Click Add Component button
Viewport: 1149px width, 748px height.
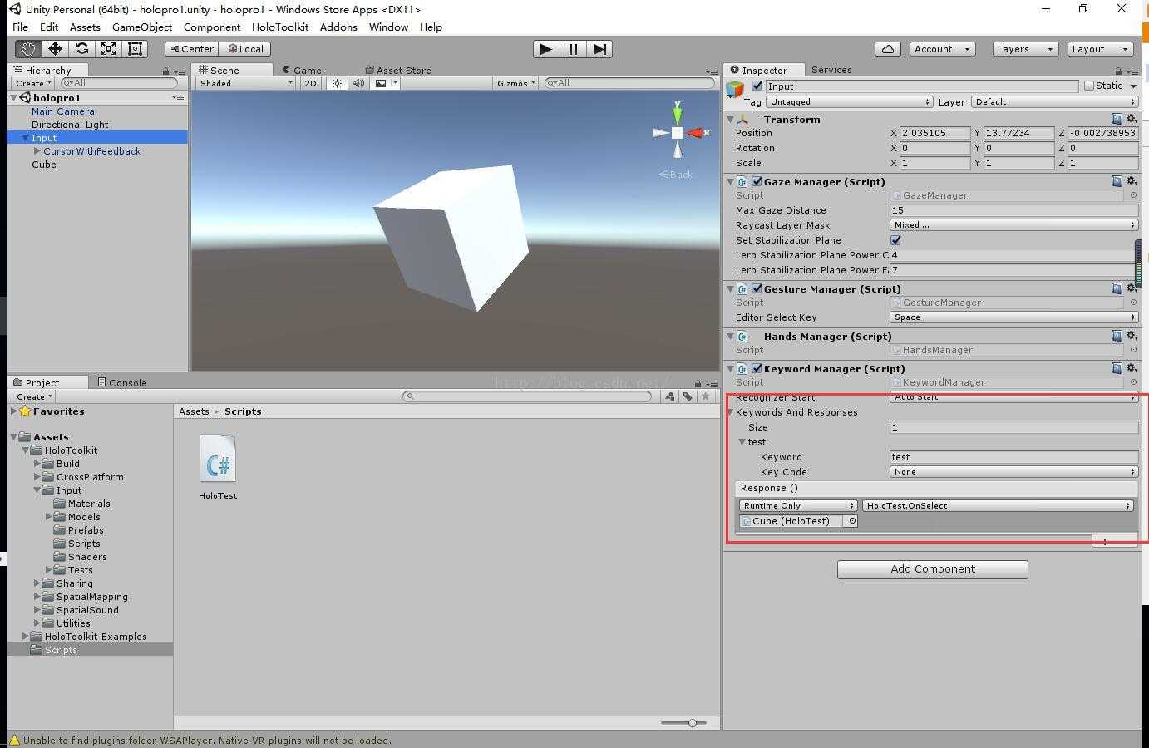933,569
